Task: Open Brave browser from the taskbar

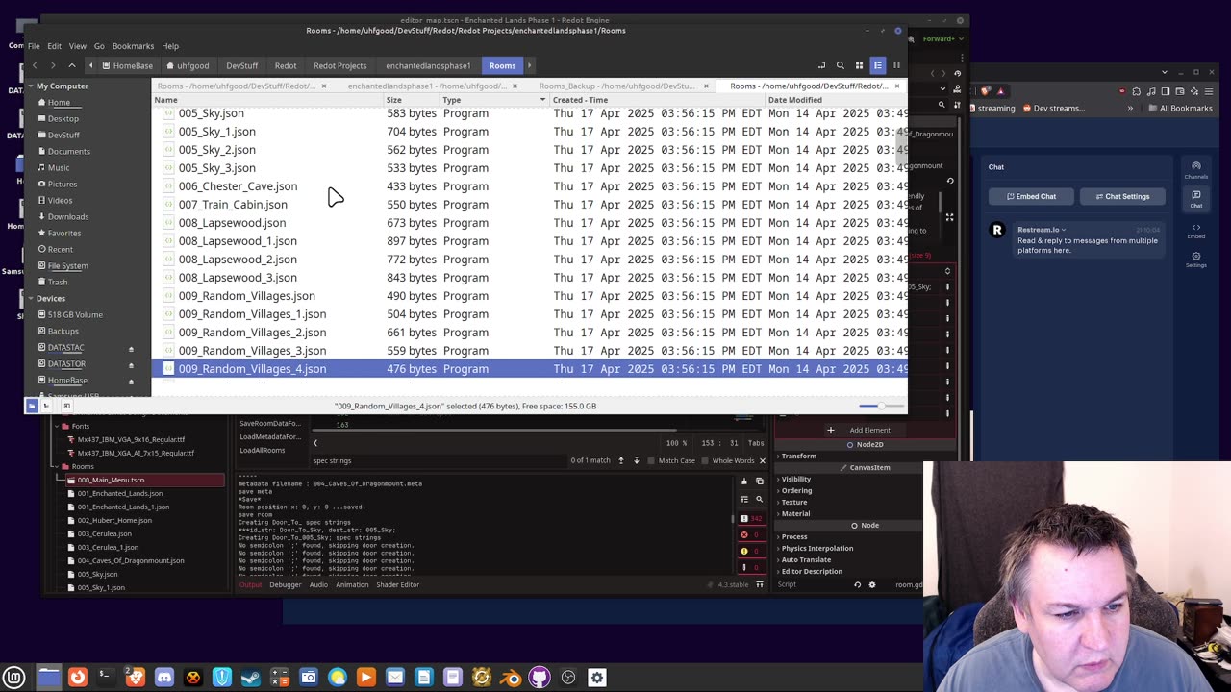Action: [136, 678]
